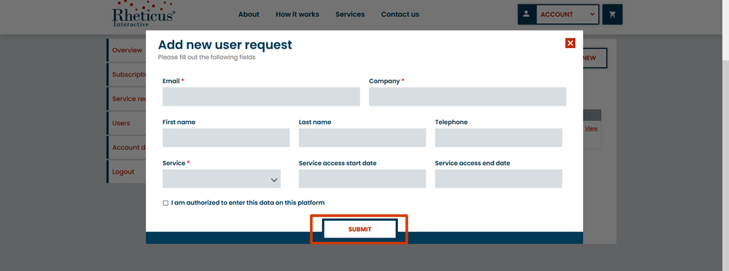Open the shopping cart icon

(612, 15)
